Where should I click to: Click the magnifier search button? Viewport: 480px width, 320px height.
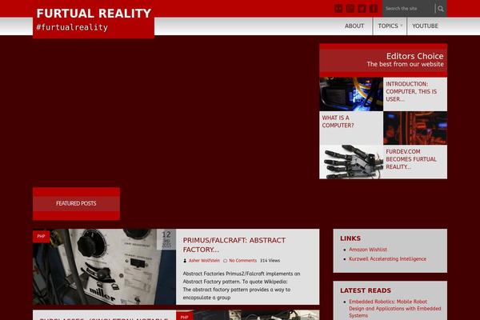pyautogui.click(x=441, y=9)
